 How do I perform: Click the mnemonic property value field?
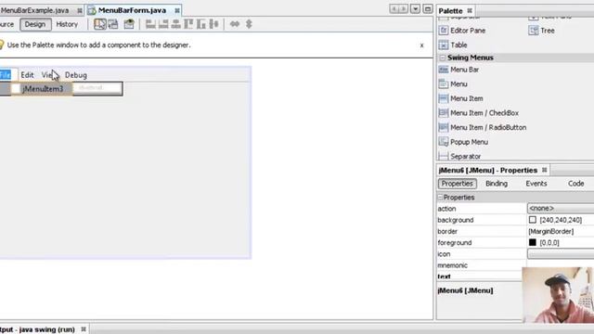561,265
